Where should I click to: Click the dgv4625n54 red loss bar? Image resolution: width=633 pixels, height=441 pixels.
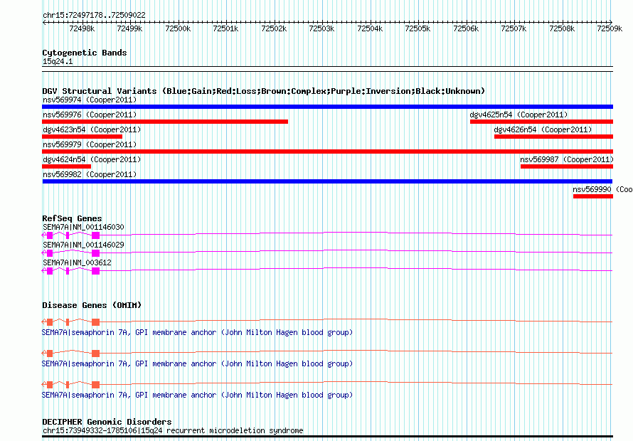coord(541,122)
